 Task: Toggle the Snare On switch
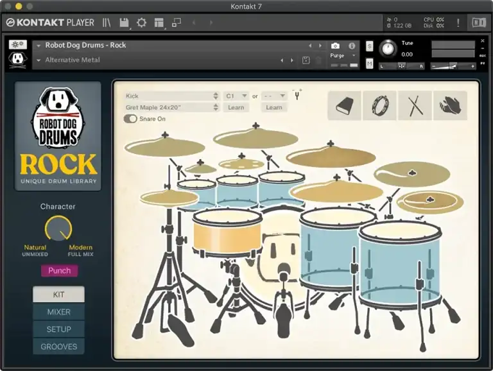tap(130, 119)
